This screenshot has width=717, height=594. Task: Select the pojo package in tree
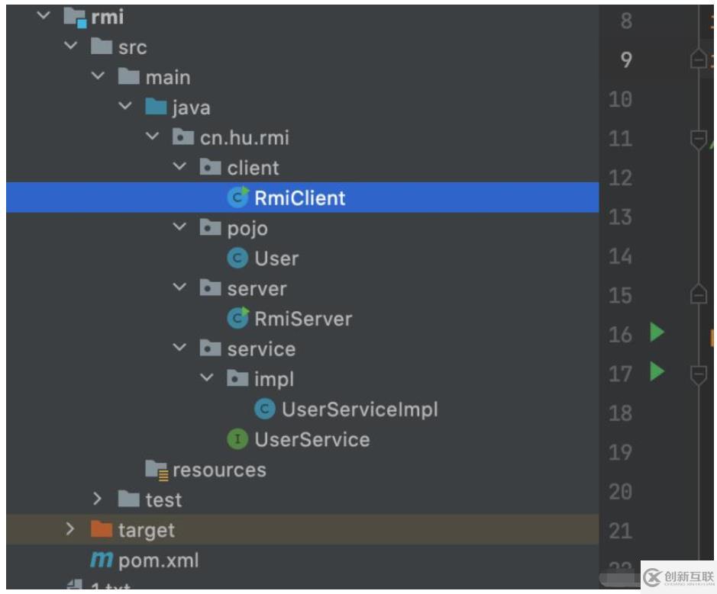(247, 228)
